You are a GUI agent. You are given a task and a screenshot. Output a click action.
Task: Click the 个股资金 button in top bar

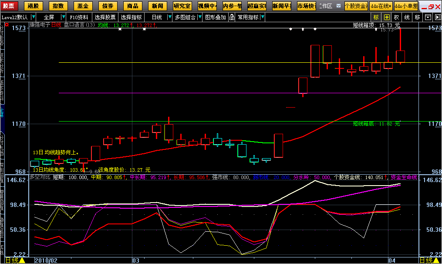[356, 6]
